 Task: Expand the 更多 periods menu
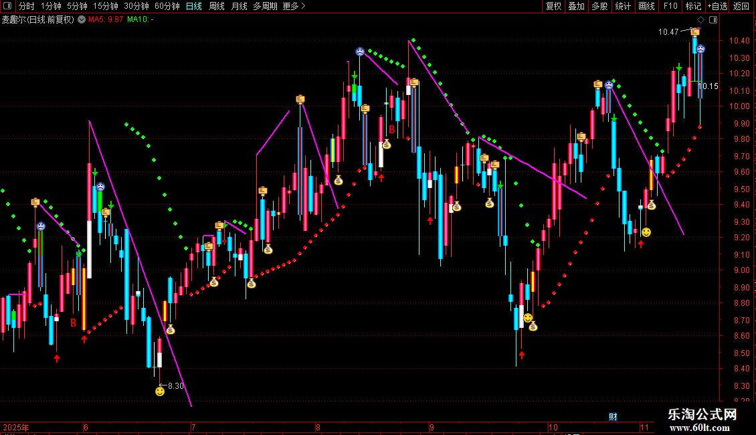click(x=294, y=6)
